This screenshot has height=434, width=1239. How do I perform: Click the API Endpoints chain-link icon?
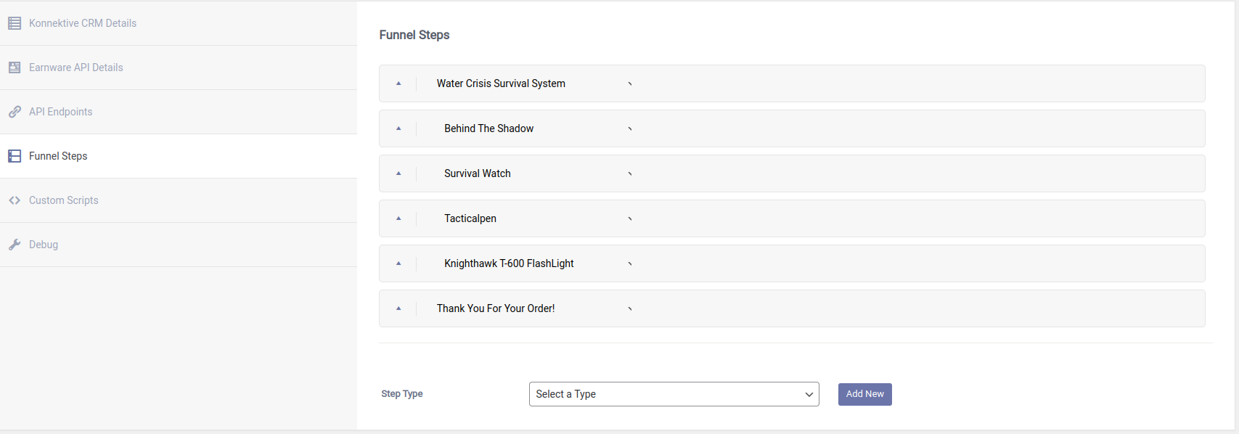(15, 112)
